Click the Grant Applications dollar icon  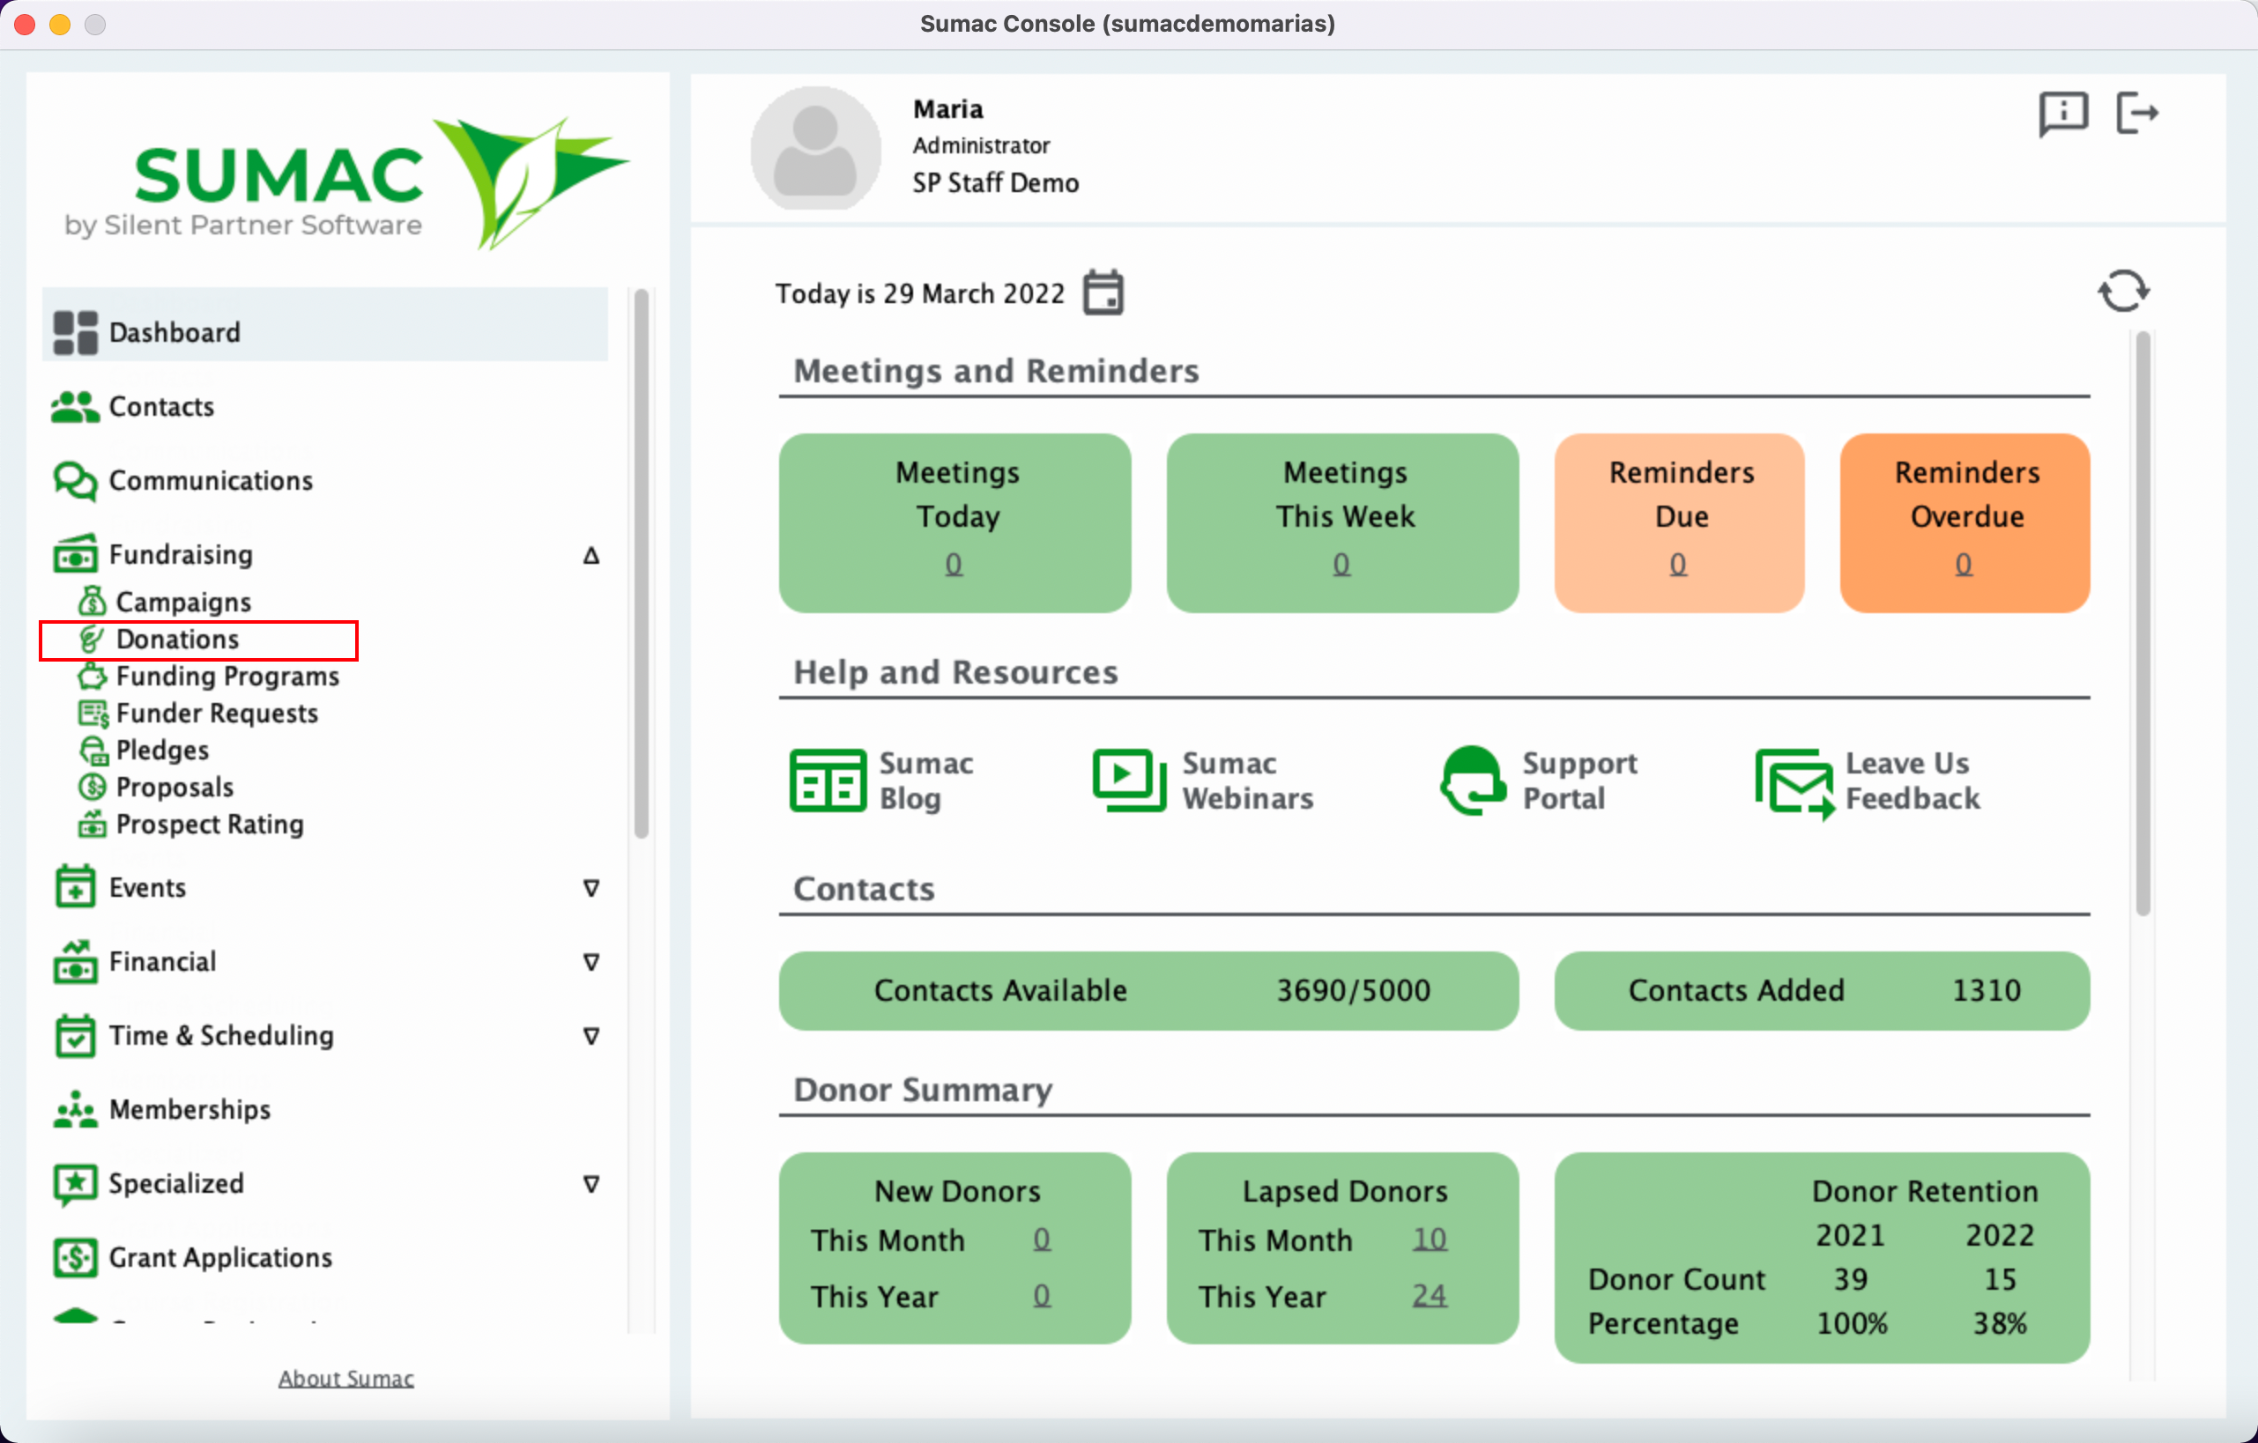[x=75, y=1257]
